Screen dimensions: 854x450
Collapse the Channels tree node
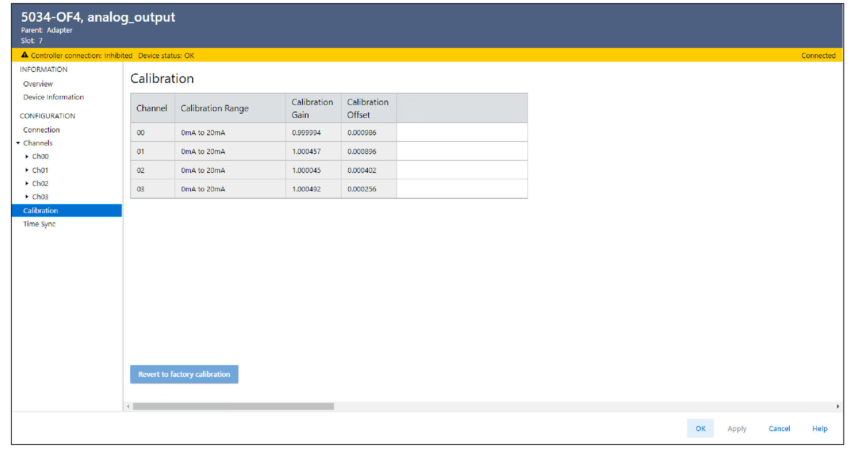click(x=18, y=143)
